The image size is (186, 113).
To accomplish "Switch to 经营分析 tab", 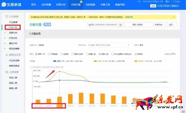I will [x=61, y=5].
